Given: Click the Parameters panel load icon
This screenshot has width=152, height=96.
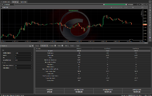Looking at the screenshot, I should (x=30, y=46).
